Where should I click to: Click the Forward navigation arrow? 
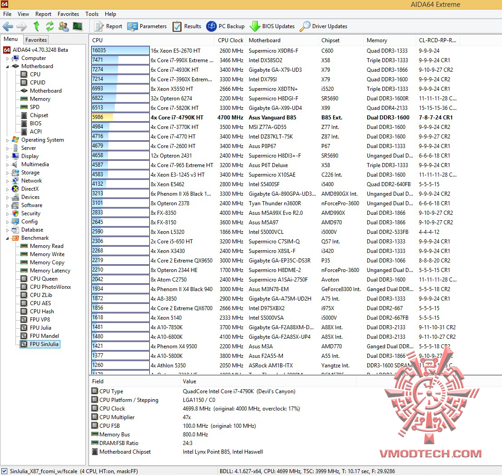pos(21,26)
